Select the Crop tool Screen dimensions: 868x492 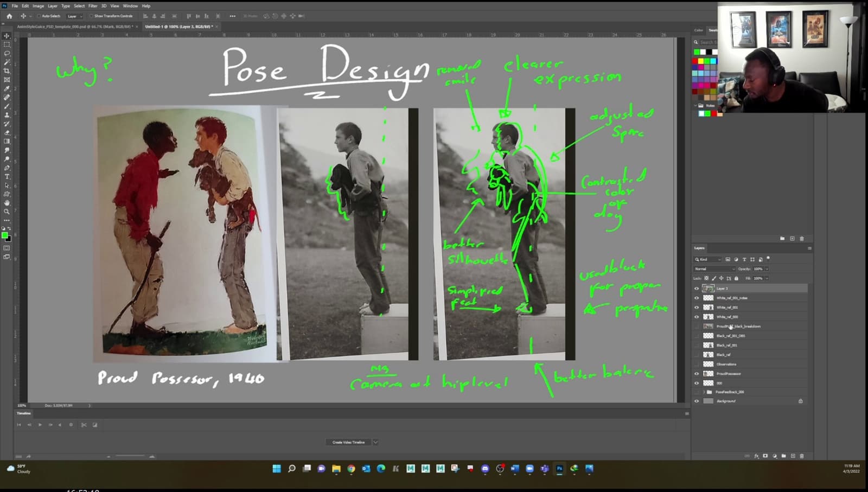7,71
